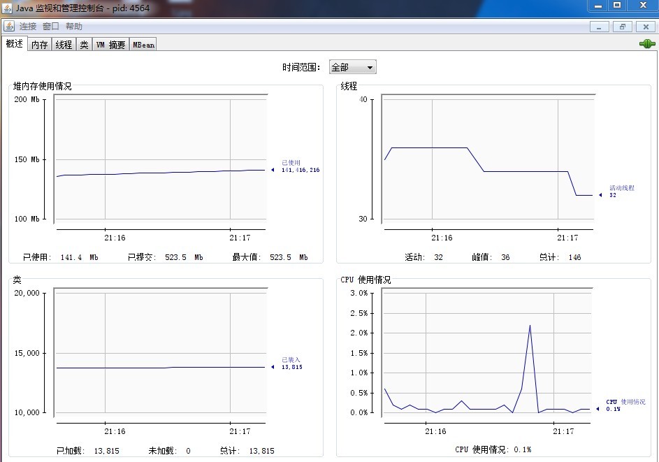Open the 窗口 menu
659x462 pixels.
tap(51, 27)
